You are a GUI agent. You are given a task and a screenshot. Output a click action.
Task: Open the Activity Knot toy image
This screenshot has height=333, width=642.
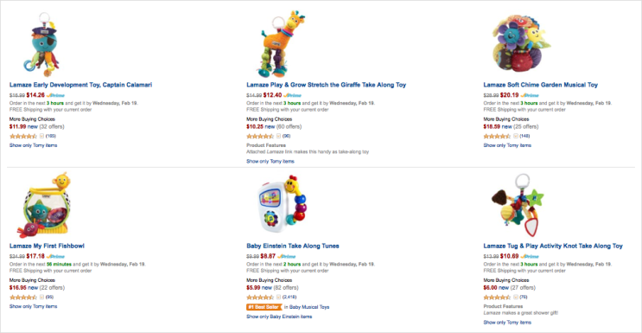tap(517, 205)
